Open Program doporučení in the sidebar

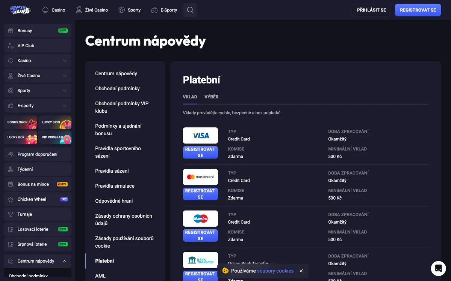click(x=38, y=154)
